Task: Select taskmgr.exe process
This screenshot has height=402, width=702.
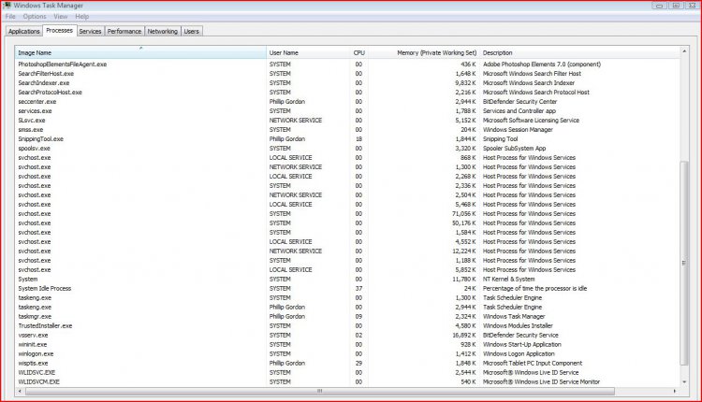Action: click(347, 317)
